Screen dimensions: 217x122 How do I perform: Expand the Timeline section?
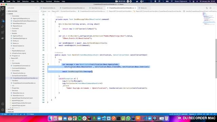(x=11, y=112)
